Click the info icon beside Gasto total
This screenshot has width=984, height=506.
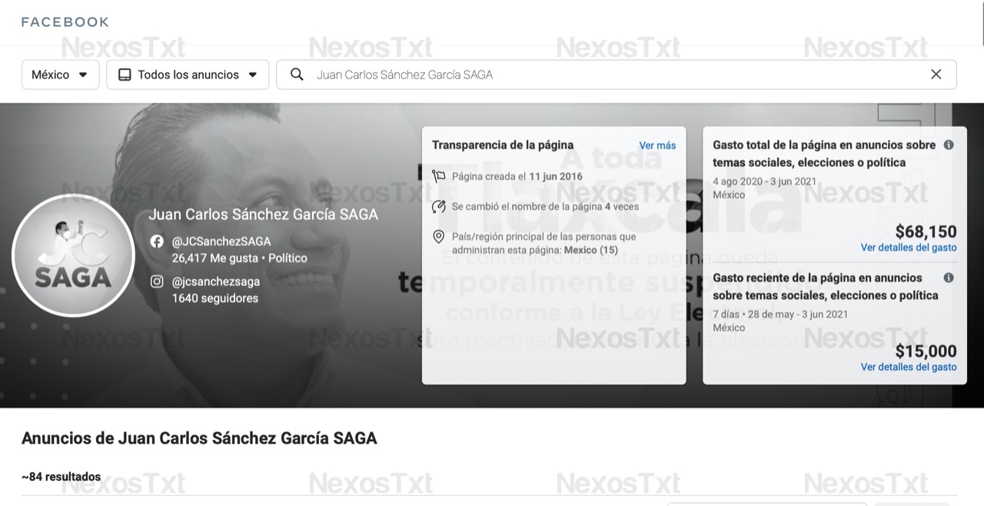pyautogui.click(x=949, y=145)
